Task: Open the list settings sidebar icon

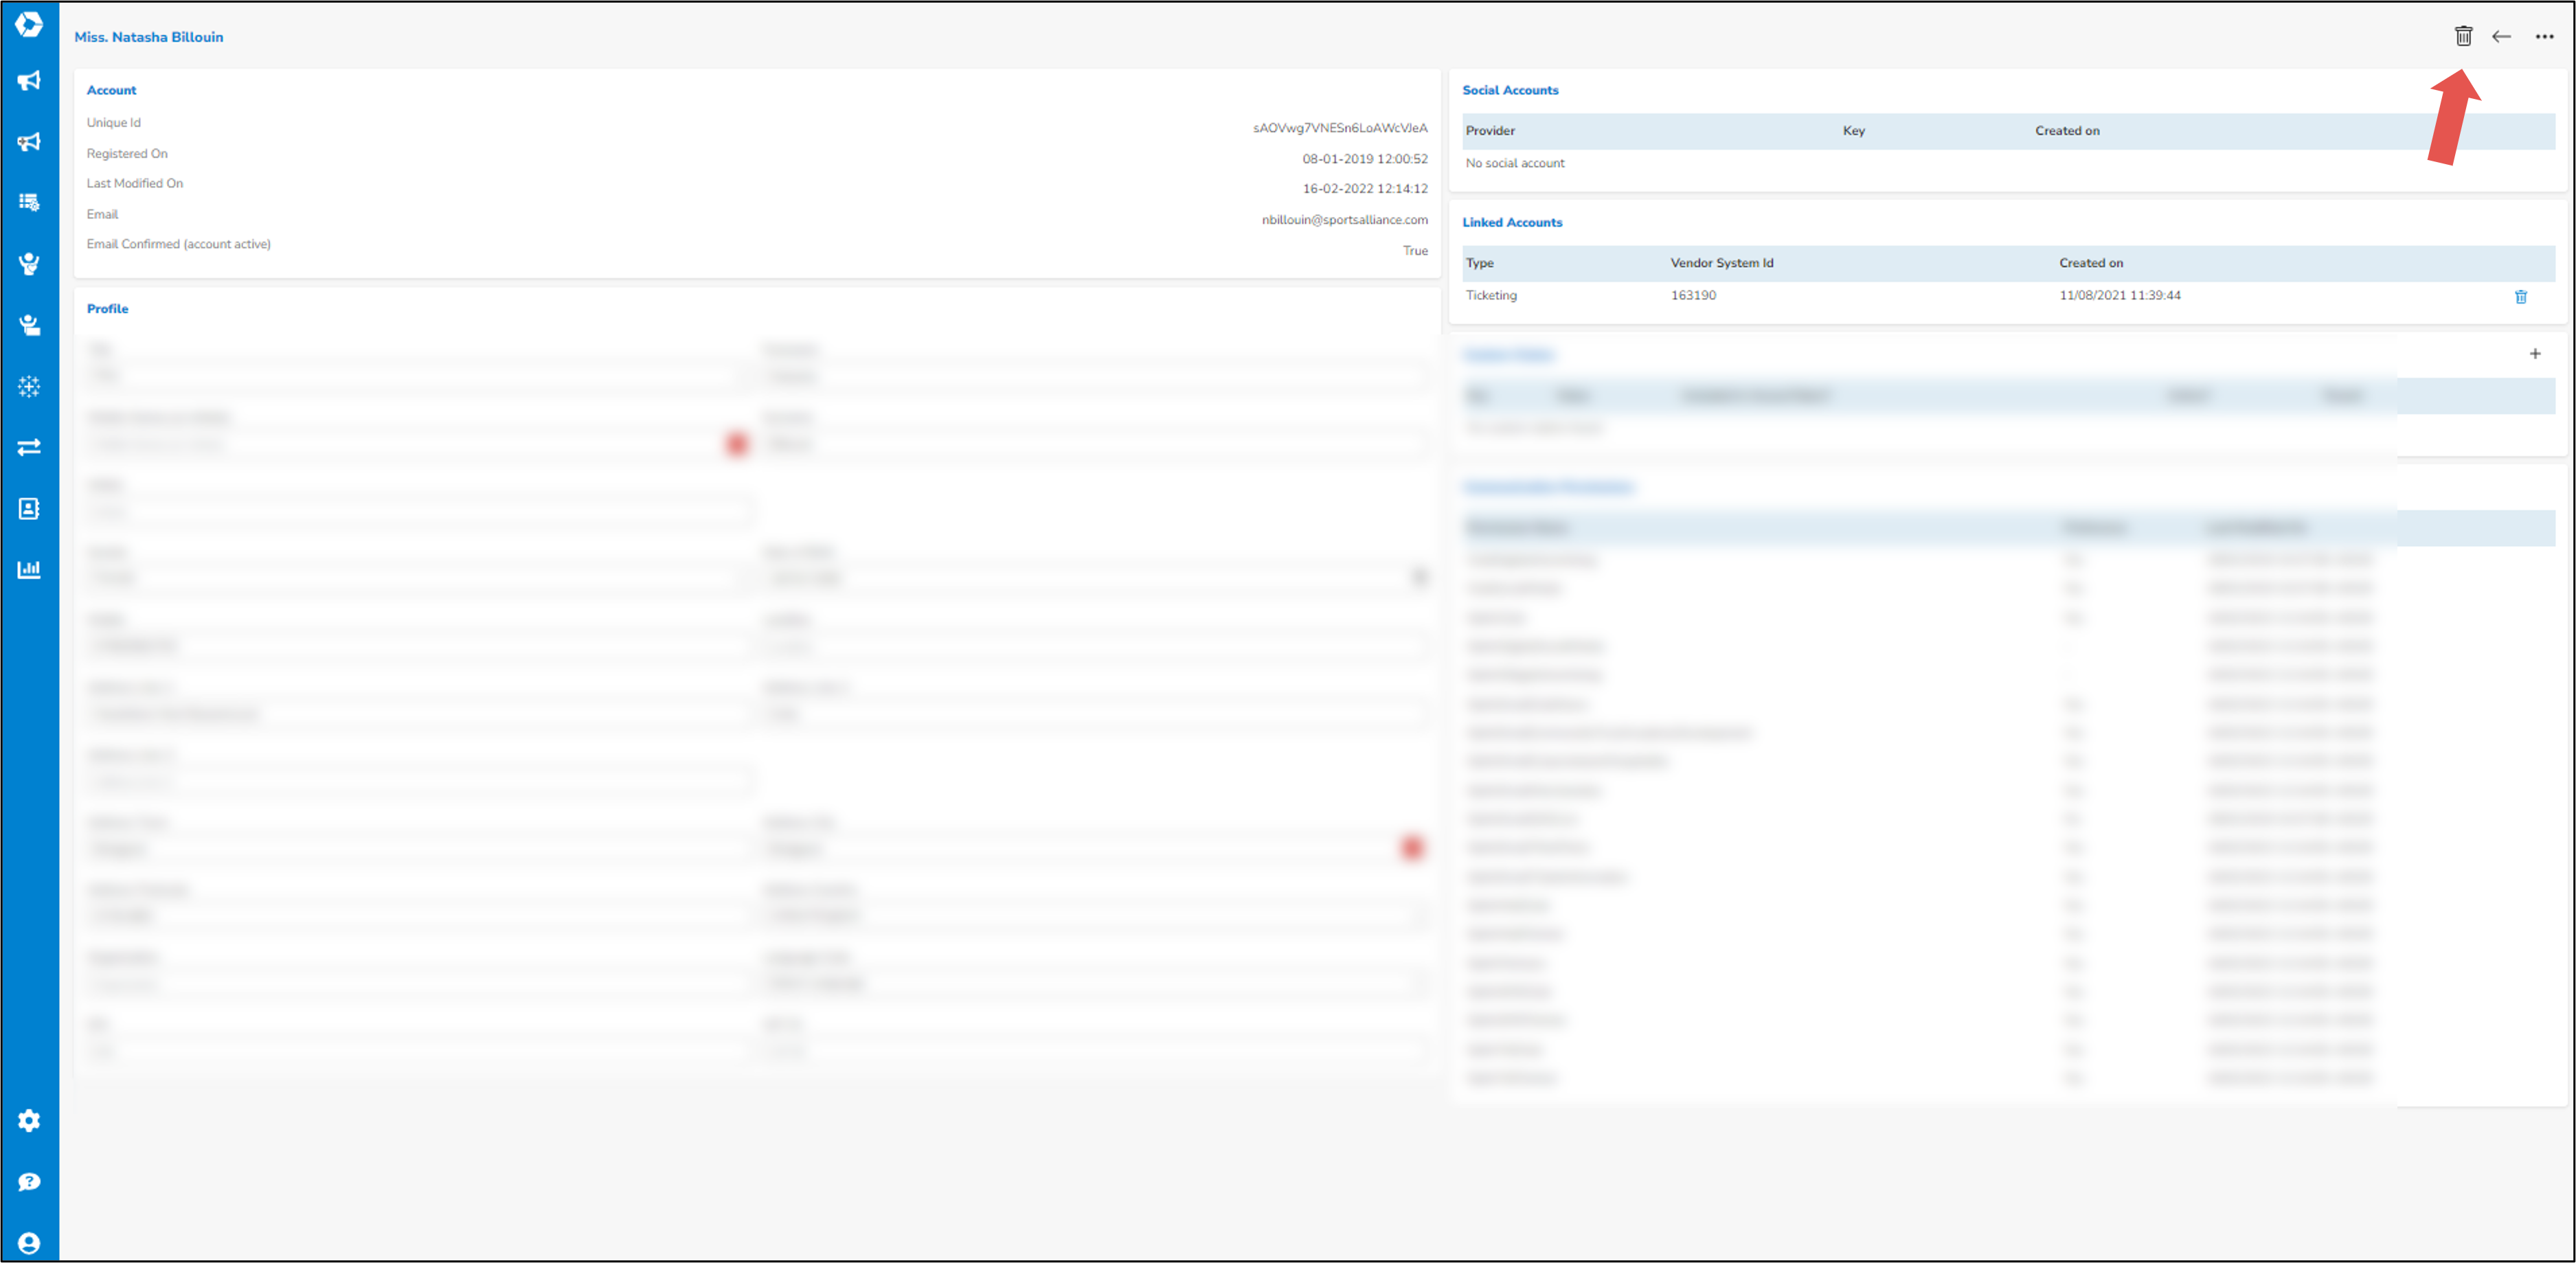Action: point(29,203)
